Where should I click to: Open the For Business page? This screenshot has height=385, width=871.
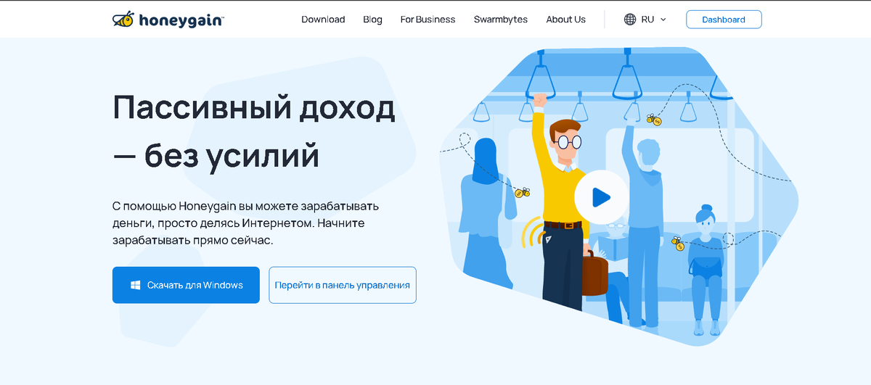tap(428, 20)
